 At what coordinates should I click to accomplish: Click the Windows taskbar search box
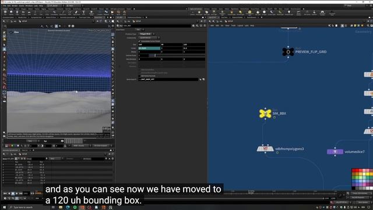(x=29, y=208)
